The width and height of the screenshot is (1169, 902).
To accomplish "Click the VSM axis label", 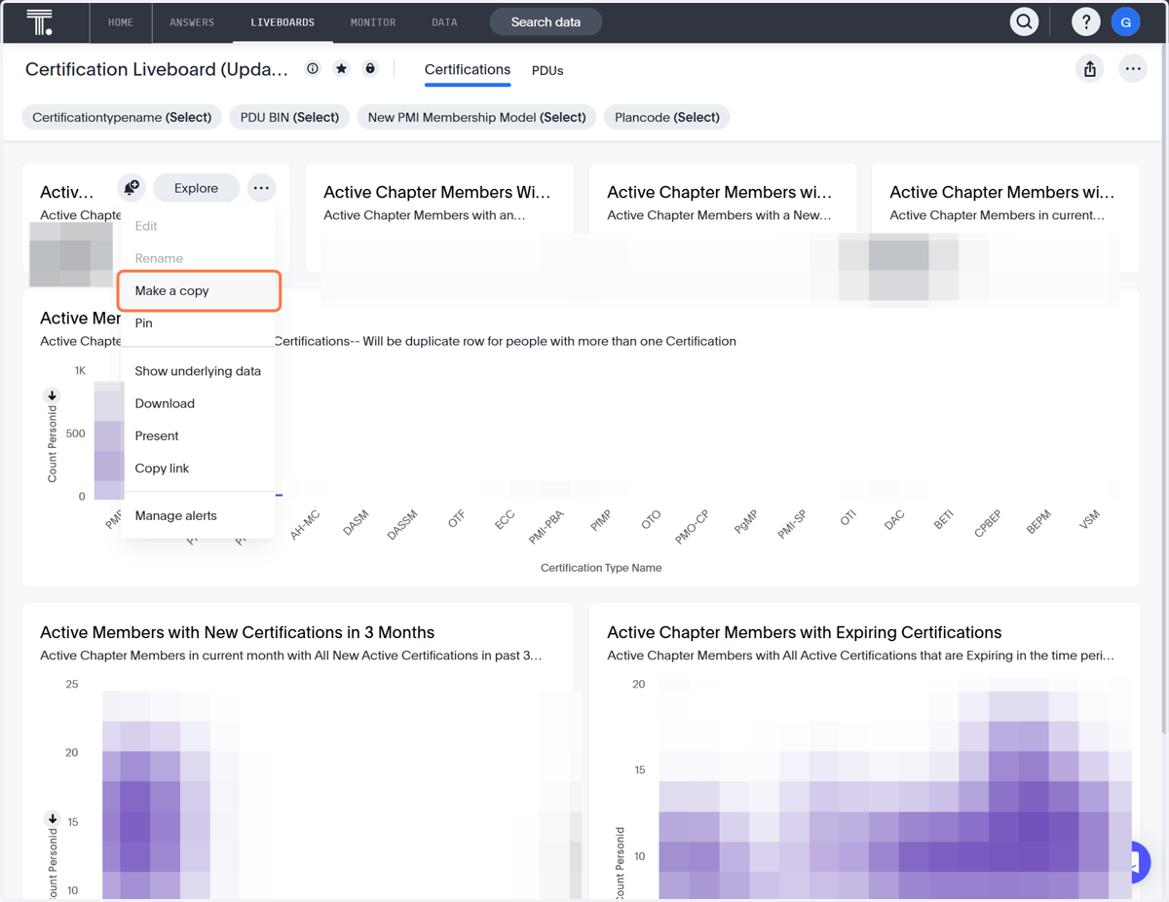I will 1089,519.
